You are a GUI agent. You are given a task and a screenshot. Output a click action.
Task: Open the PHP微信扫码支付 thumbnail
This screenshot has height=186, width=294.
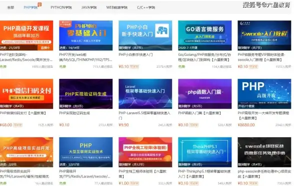26,94
